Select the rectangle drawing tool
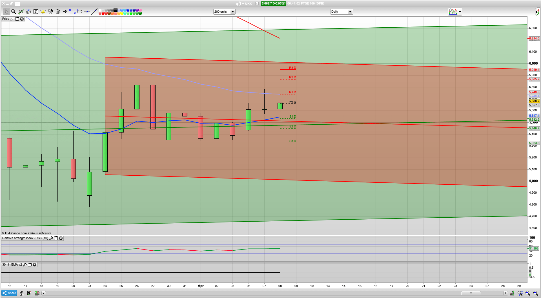 click(72, 12)
